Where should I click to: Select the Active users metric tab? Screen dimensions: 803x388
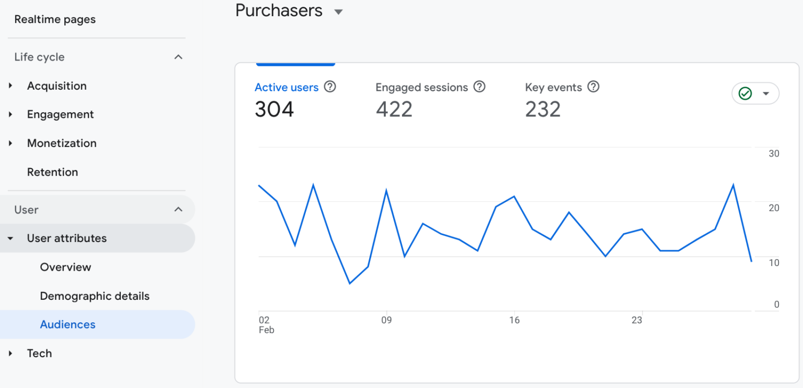tap(286, 87)
